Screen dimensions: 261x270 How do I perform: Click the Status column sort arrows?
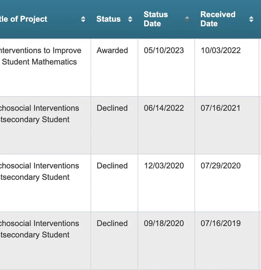tap(130, 19)
